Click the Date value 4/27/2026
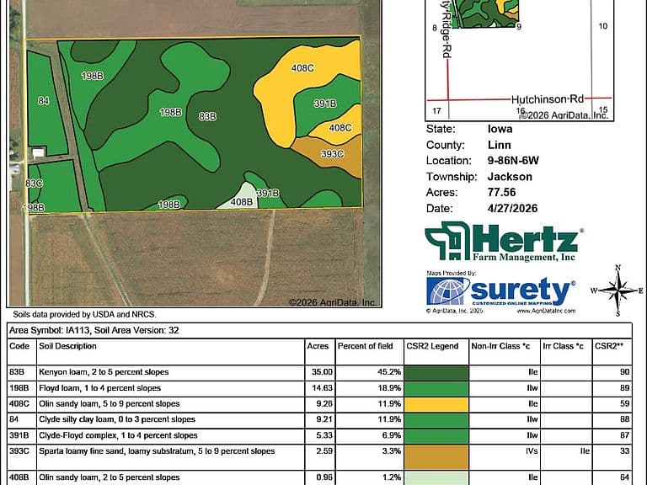 point(512,208)
